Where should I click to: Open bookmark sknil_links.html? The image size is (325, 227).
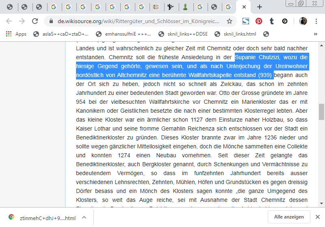tap(235, 34)
